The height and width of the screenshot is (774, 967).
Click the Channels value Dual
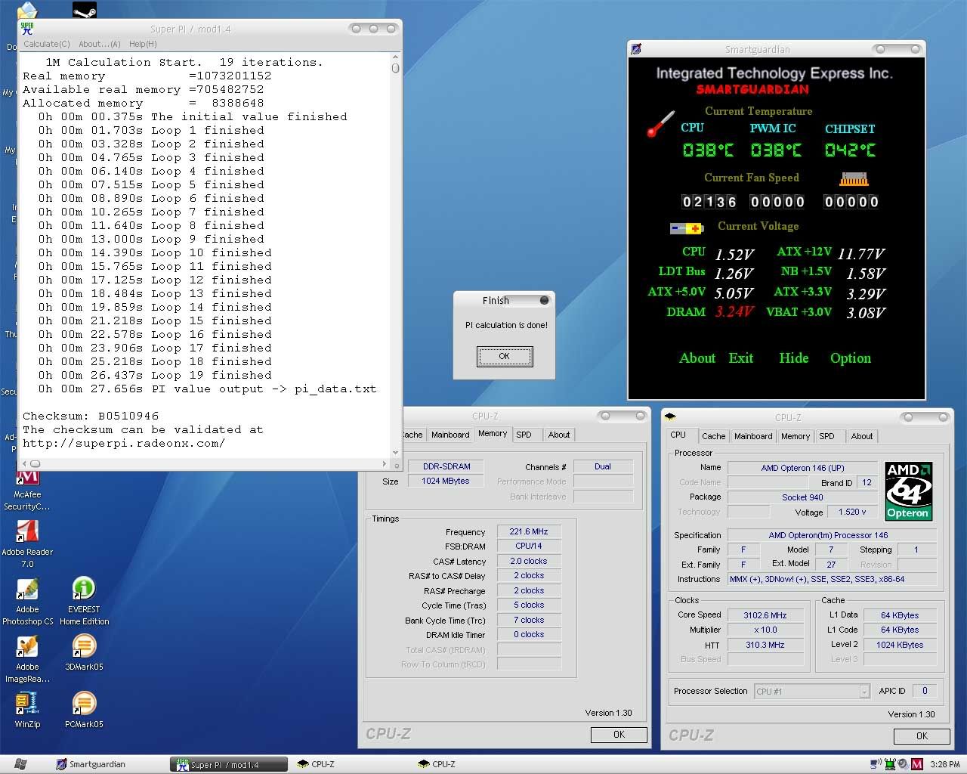[x=602, y=466]
